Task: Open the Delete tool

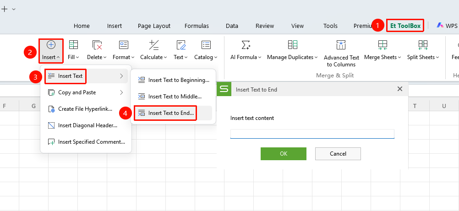Action: (97, 50)
